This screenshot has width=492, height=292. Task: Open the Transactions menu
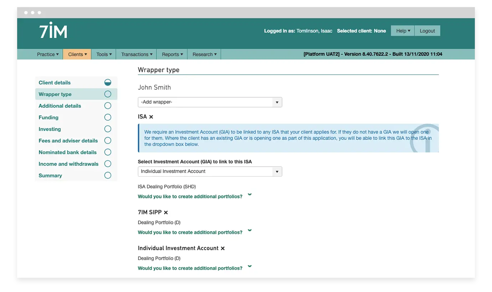pos(137,54)
